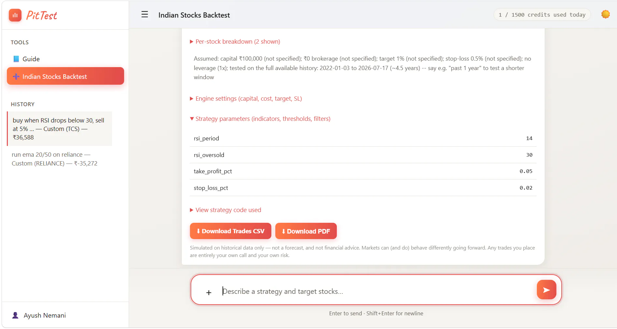Click the take_profit_pct parameter label
The width and height of the screenshot is (617, 329).
pyautogui.click(x=213, y=171)
